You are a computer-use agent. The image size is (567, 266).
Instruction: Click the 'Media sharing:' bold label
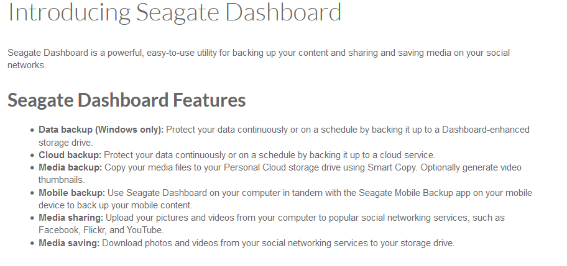tap(71, 218)
